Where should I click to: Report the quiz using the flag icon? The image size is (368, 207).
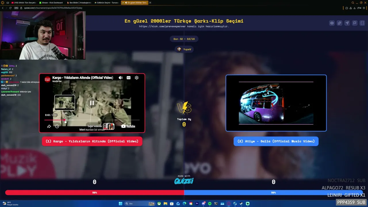pos(355,23)
